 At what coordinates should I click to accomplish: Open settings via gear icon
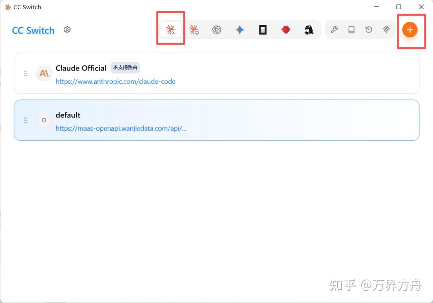pyautogui.click(x=67, y=30)
